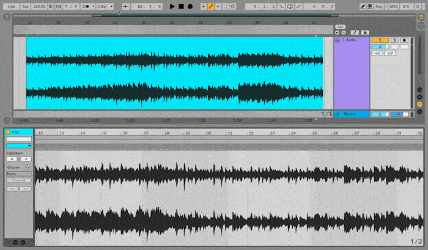Click the loop start 3.1.1 field
This screenshot has width=428, height=250.
[260, 6]
